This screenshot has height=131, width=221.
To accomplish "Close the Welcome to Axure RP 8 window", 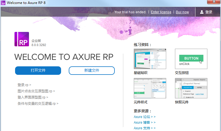I will pyautogui.click(x=214, y=2).
